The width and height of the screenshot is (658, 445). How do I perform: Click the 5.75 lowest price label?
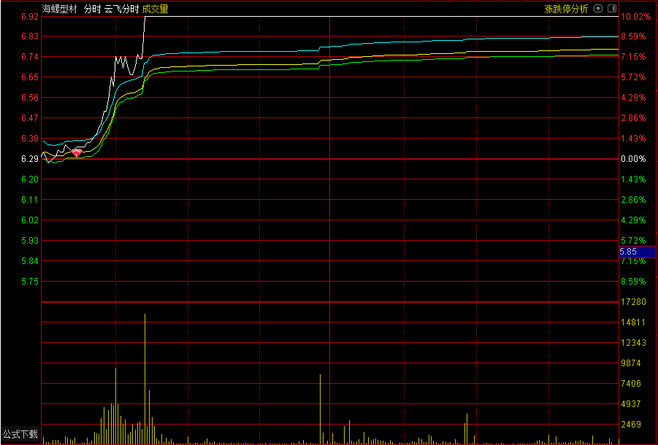pos(30,281)
